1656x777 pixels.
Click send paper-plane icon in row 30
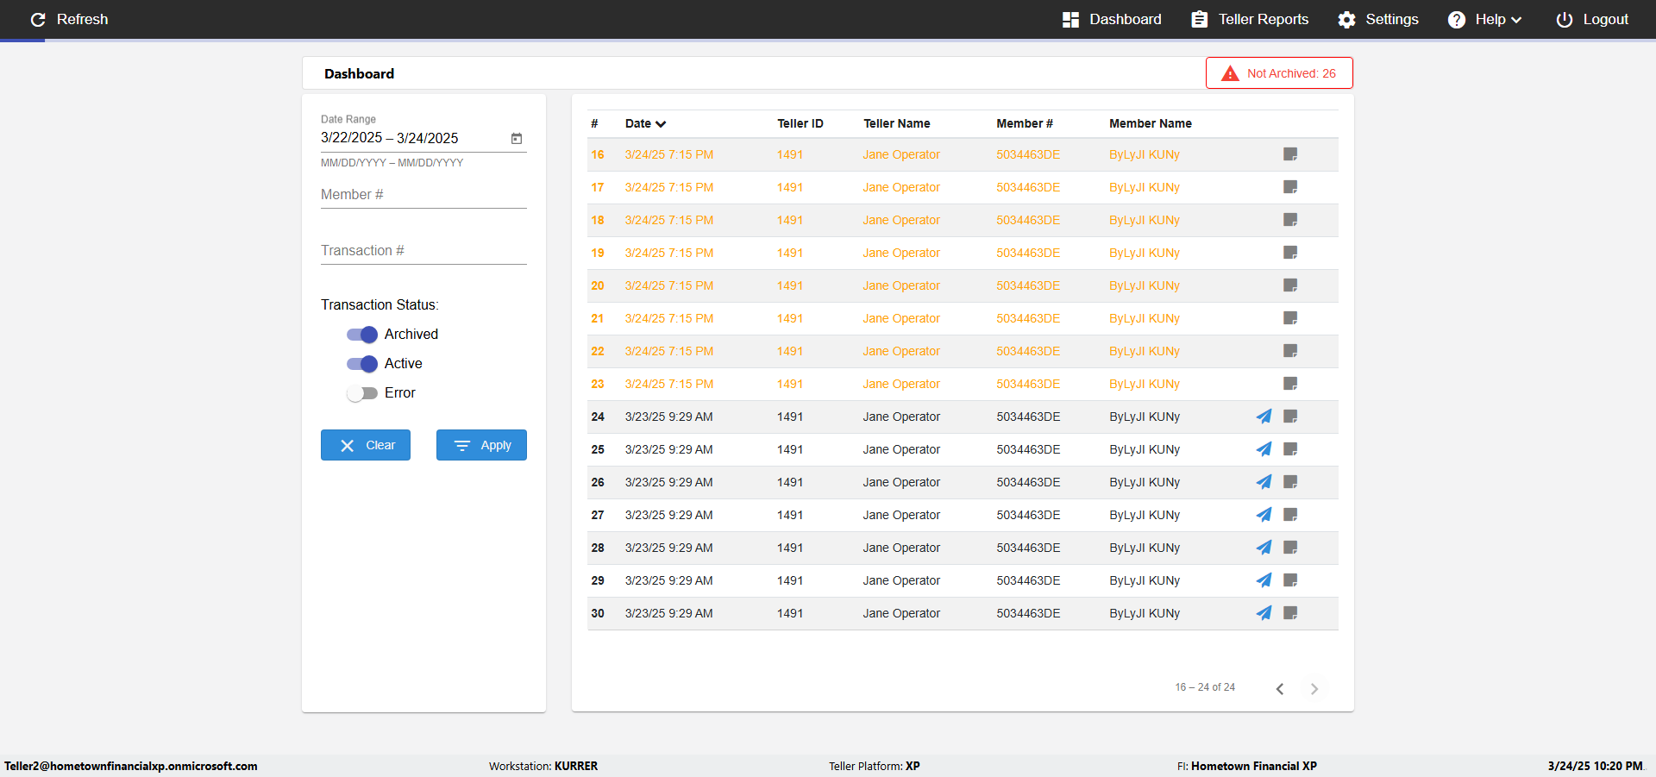click(x=1264, y=613)
